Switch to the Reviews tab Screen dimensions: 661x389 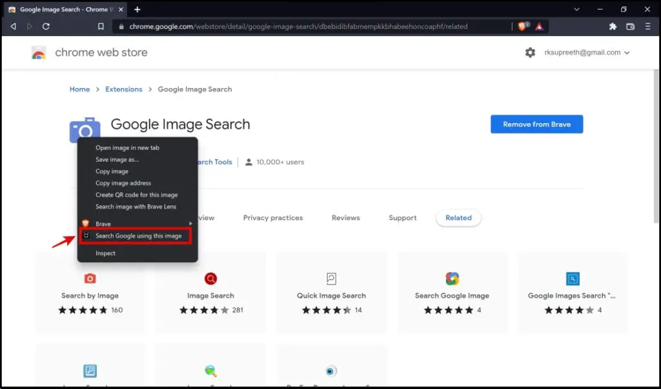coord(346,218)
